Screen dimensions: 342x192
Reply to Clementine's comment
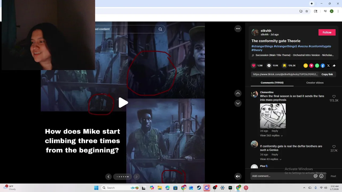point(275,131)
